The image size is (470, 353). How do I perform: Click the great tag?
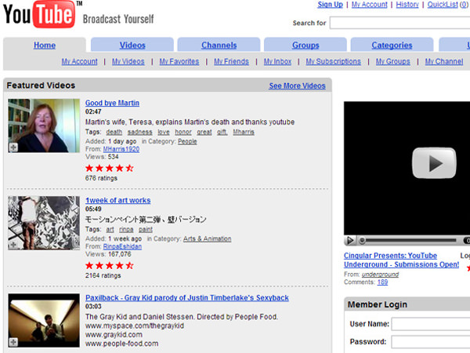(x=204, y=132)
